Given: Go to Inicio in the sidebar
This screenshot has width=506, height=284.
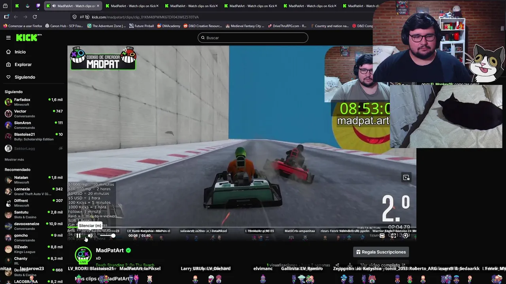Looking at the screenshot, I should (20, 52).
